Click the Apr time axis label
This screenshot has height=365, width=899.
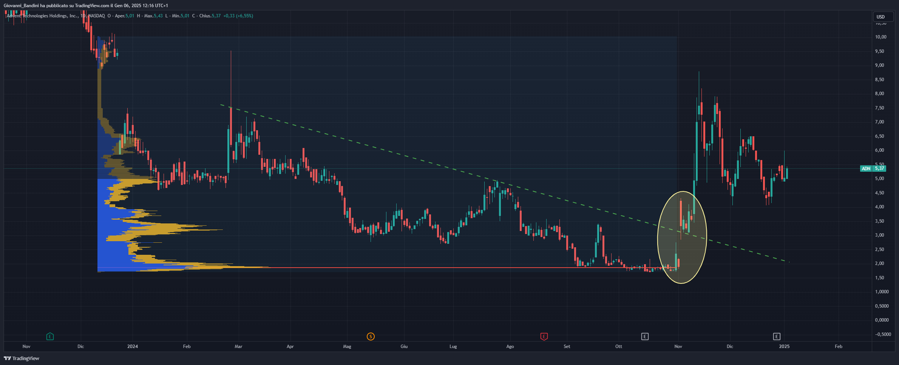coord(290,347)
